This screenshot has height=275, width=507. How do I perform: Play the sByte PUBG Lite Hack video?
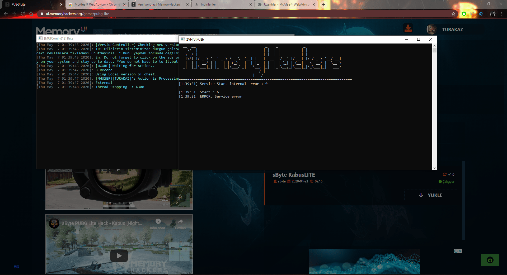[119, 256]
